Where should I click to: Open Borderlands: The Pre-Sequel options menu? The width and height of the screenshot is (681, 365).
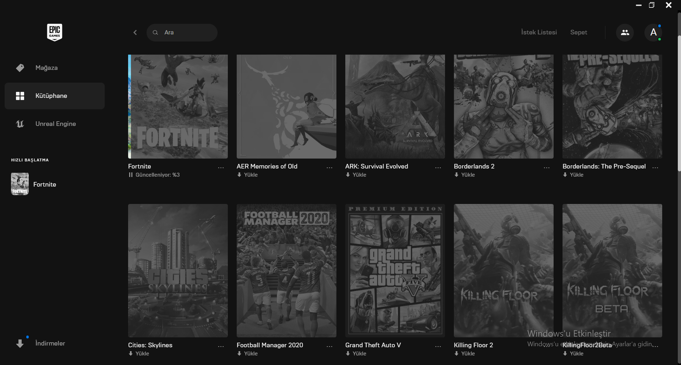click(655, 167)
